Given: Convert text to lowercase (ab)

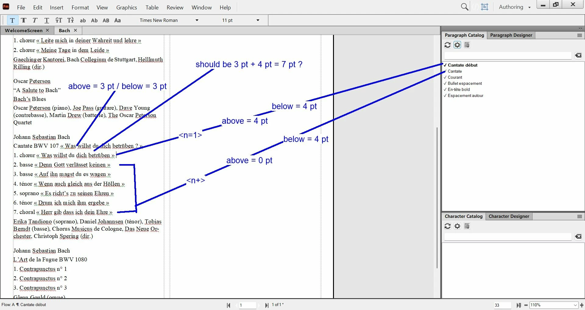Looking at the screenshot, I should pyautogui.click(x=83, y=20).
